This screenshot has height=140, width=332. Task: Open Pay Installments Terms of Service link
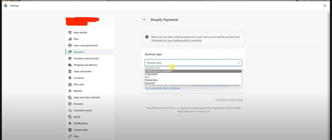pyautogui.click(x=163, y=88)
